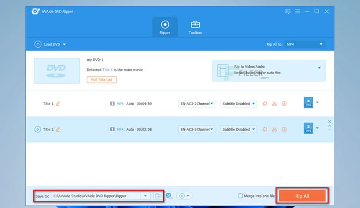Click the feedback chat icon in title bar
The width and height of the screenshot is (360, 208).
pyautogui.click(x=288, y=11)
